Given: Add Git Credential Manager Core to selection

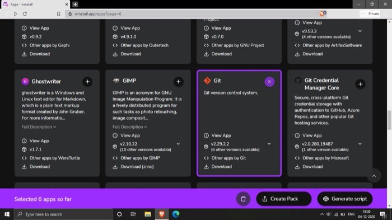Looking at the screenshot, I should click(360, 85).
